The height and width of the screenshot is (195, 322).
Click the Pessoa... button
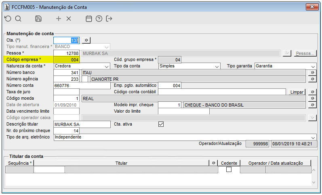305,53
